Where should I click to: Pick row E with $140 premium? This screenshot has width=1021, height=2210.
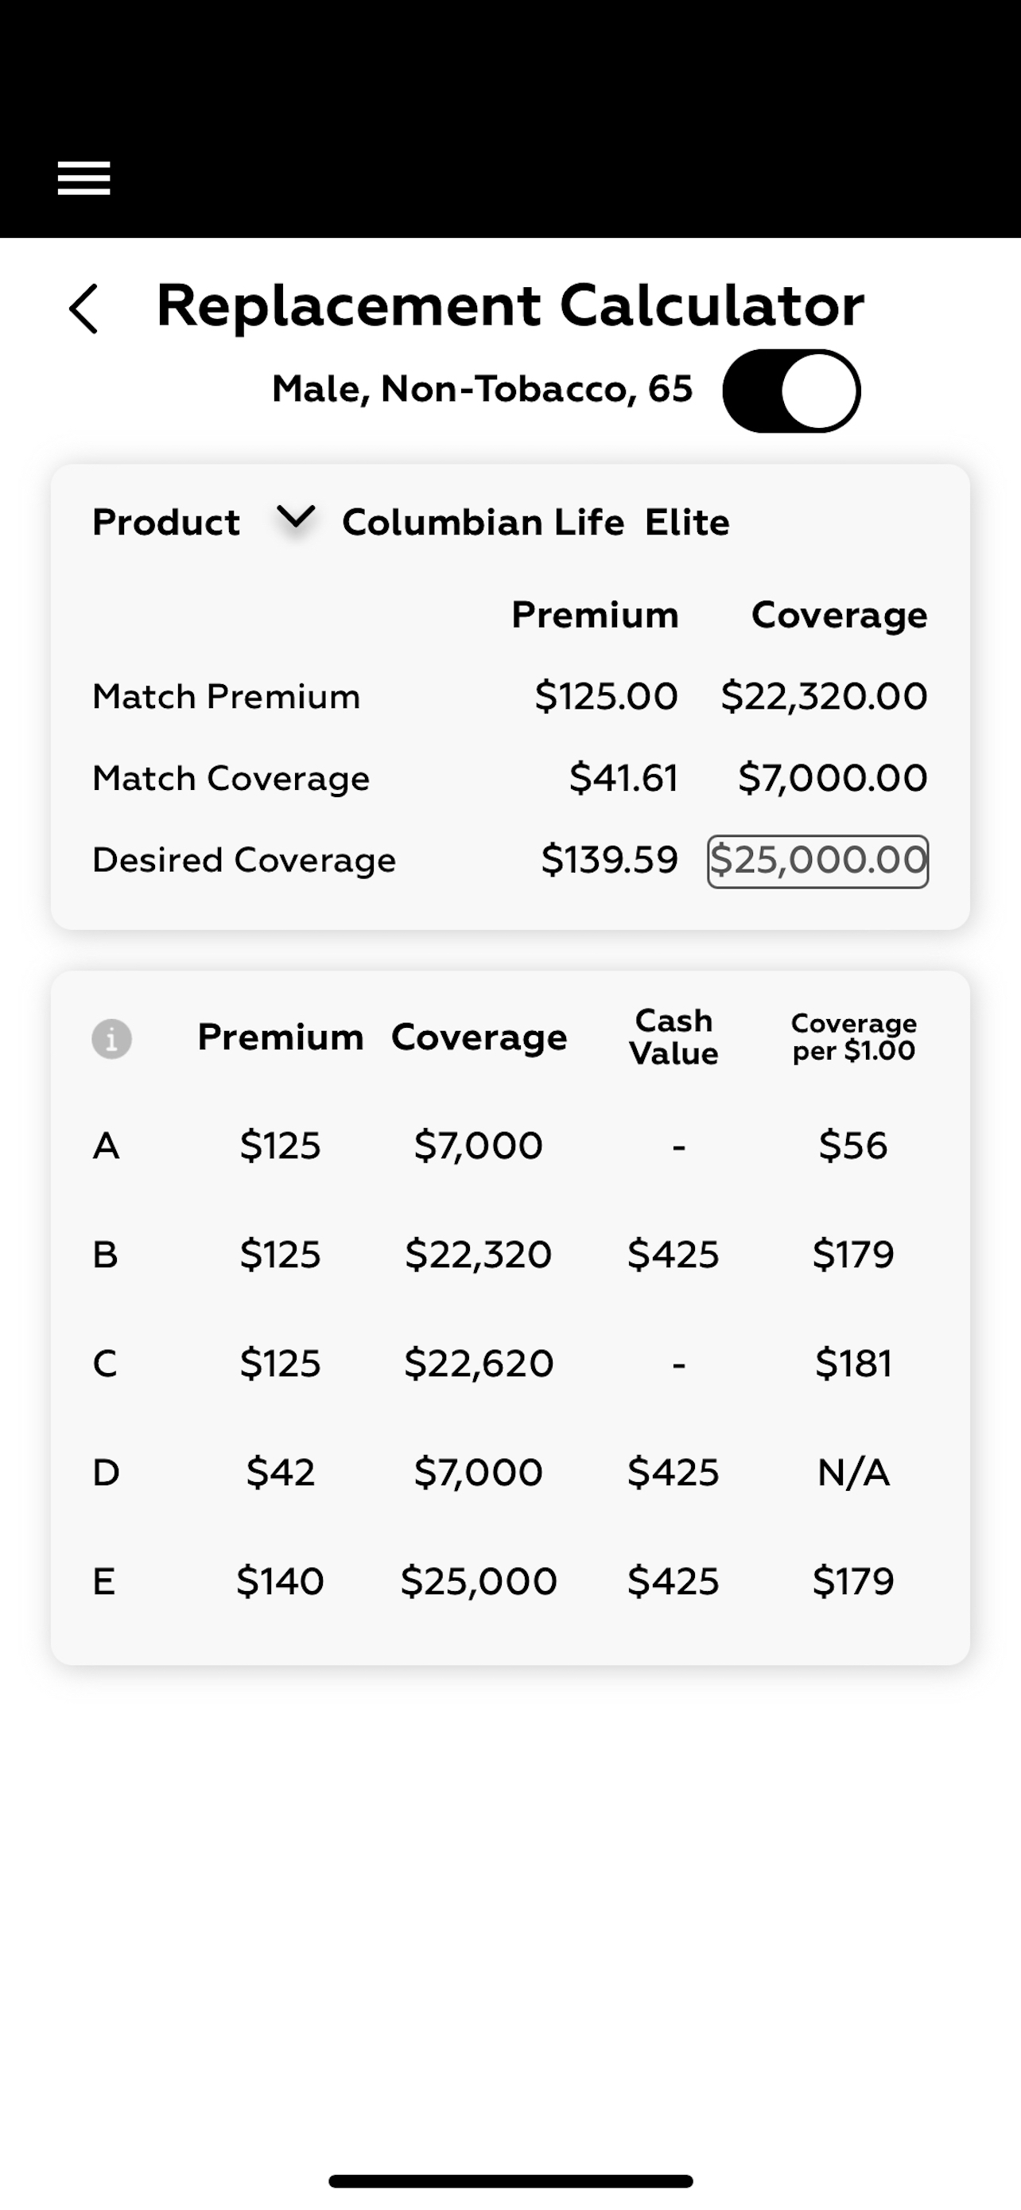point(510,1580)
